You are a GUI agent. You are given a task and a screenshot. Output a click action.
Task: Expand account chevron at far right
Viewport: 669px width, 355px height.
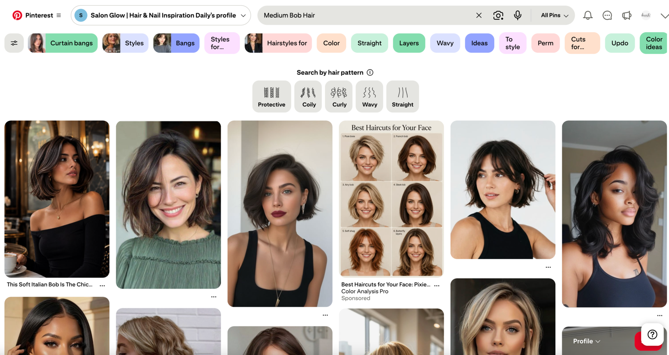tap(665, 16)
